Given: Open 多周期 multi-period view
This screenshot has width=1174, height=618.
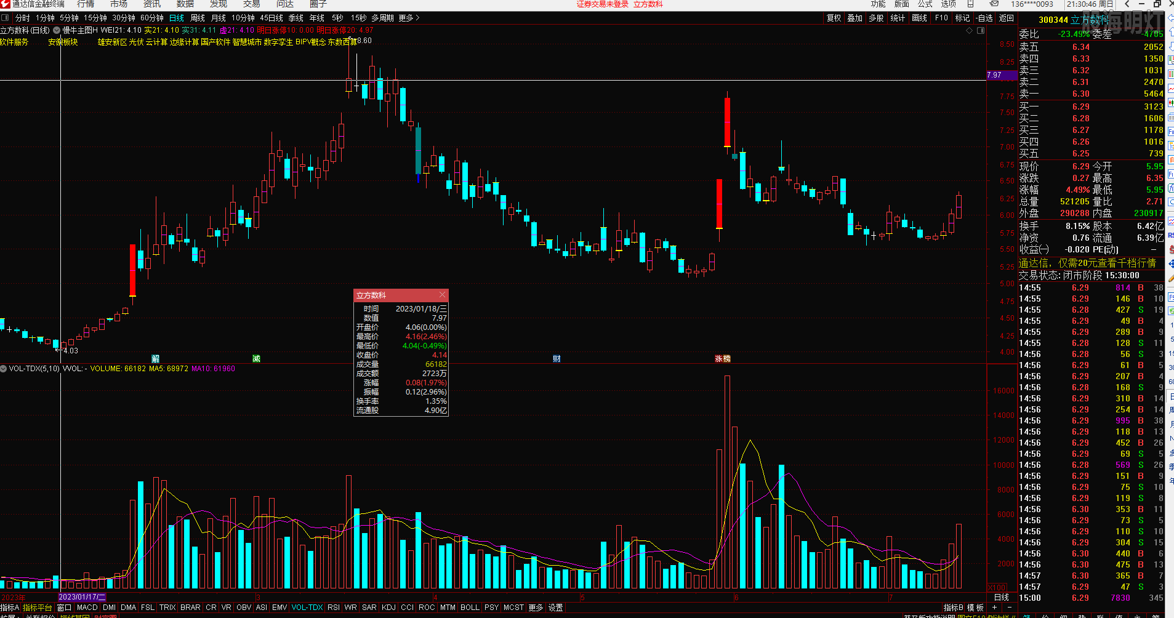Looking at the screenshot, I should point(382,18).
